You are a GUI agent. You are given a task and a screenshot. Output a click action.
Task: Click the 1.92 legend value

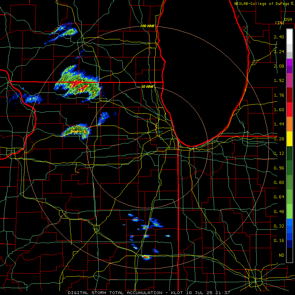279,81
